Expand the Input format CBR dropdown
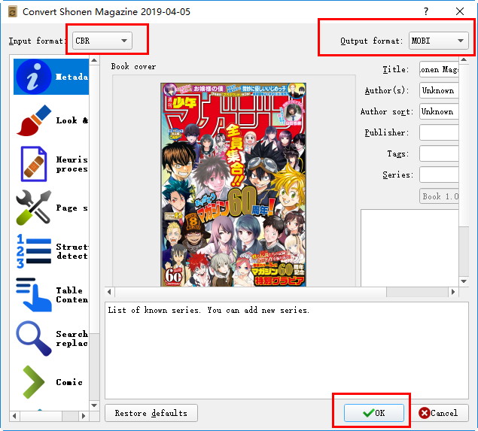Viewport: 478px width, 431px height. coord(102,41)
